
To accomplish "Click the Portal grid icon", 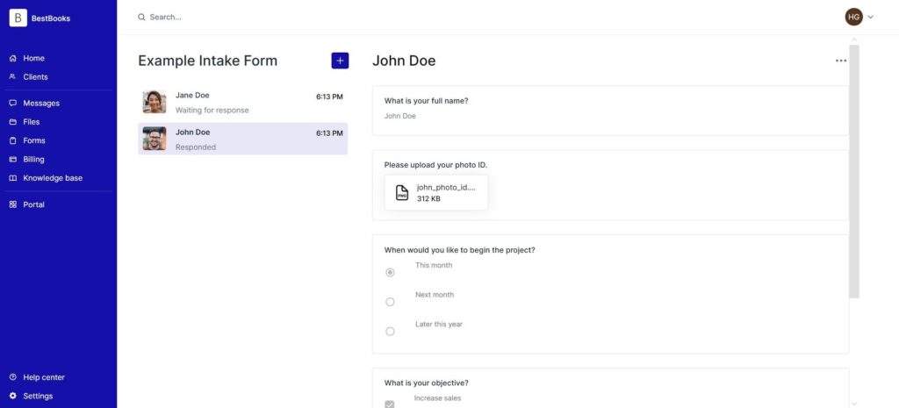I will (x=12, y=204).
